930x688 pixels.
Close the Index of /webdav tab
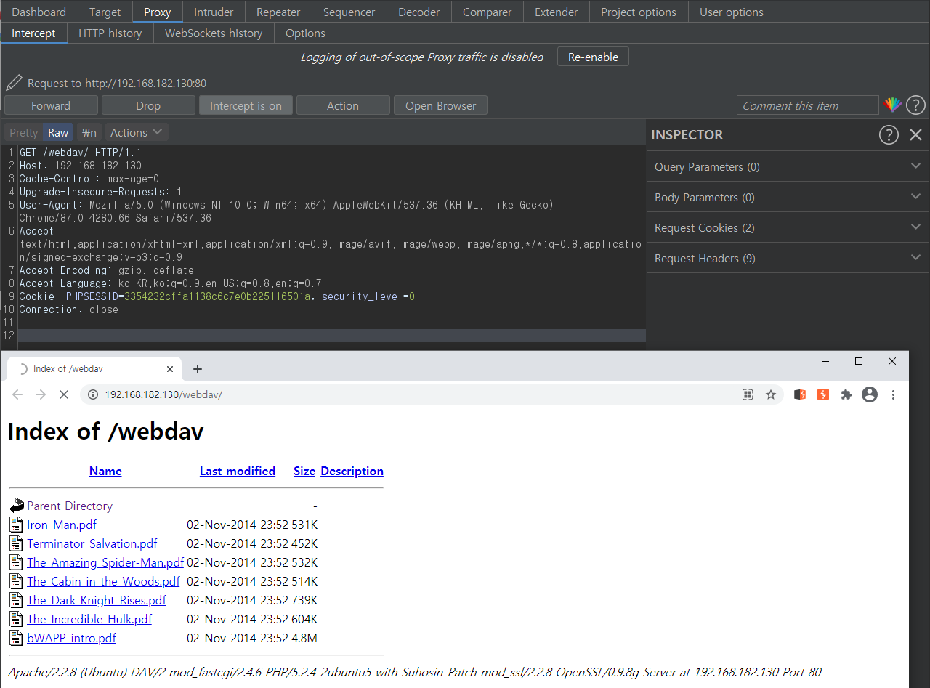[171, 369]
